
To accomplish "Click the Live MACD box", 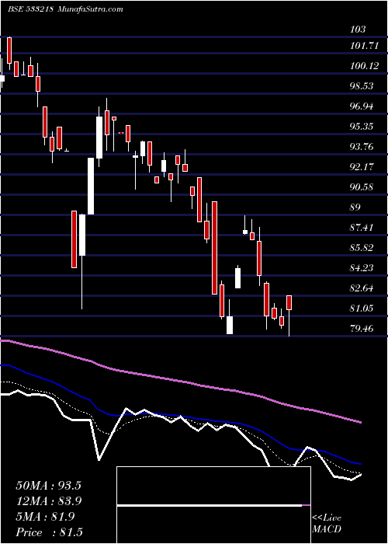I will [x=213, y=505].
